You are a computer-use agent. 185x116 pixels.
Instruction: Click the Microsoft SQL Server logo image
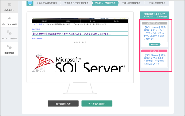point(79,63)
